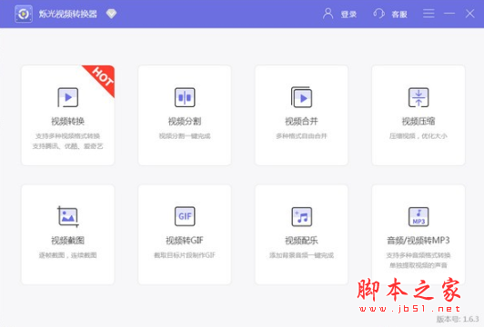The width and height of the screenshot is (484, 327).
Task: Click the 音频/视频转MP3 title text
Action: [x=418, y=241]
